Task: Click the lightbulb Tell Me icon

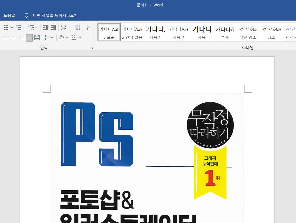Action: tap(27, 15)
